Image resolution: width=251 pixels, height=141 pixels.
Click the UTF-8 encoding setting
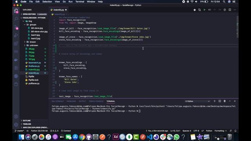pos(196,131)
